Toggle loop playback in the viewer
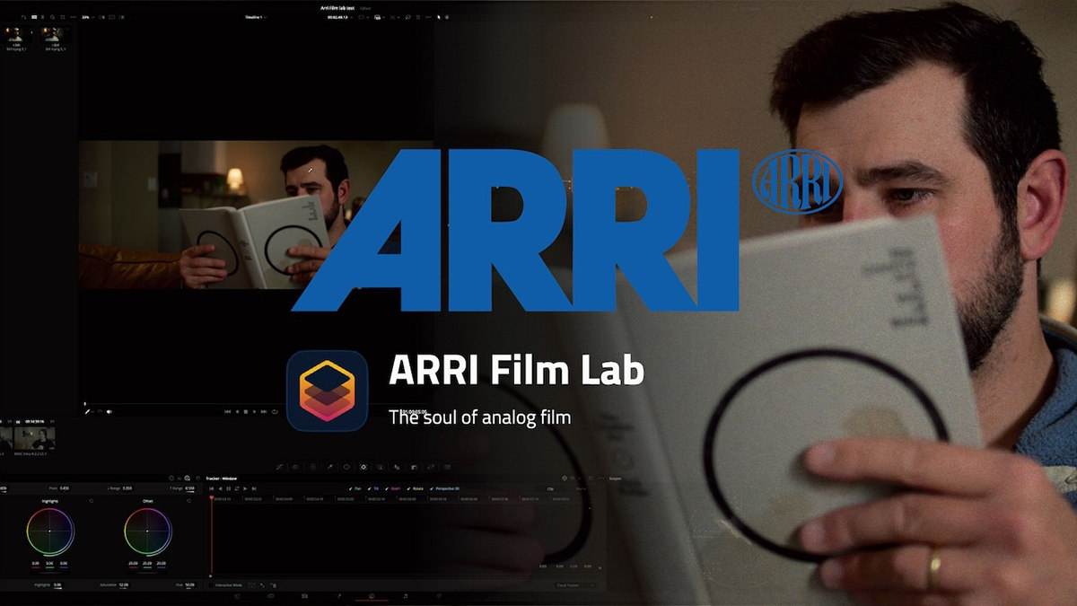Screen dimensions: 1077x606 click(x=275, y=411)
